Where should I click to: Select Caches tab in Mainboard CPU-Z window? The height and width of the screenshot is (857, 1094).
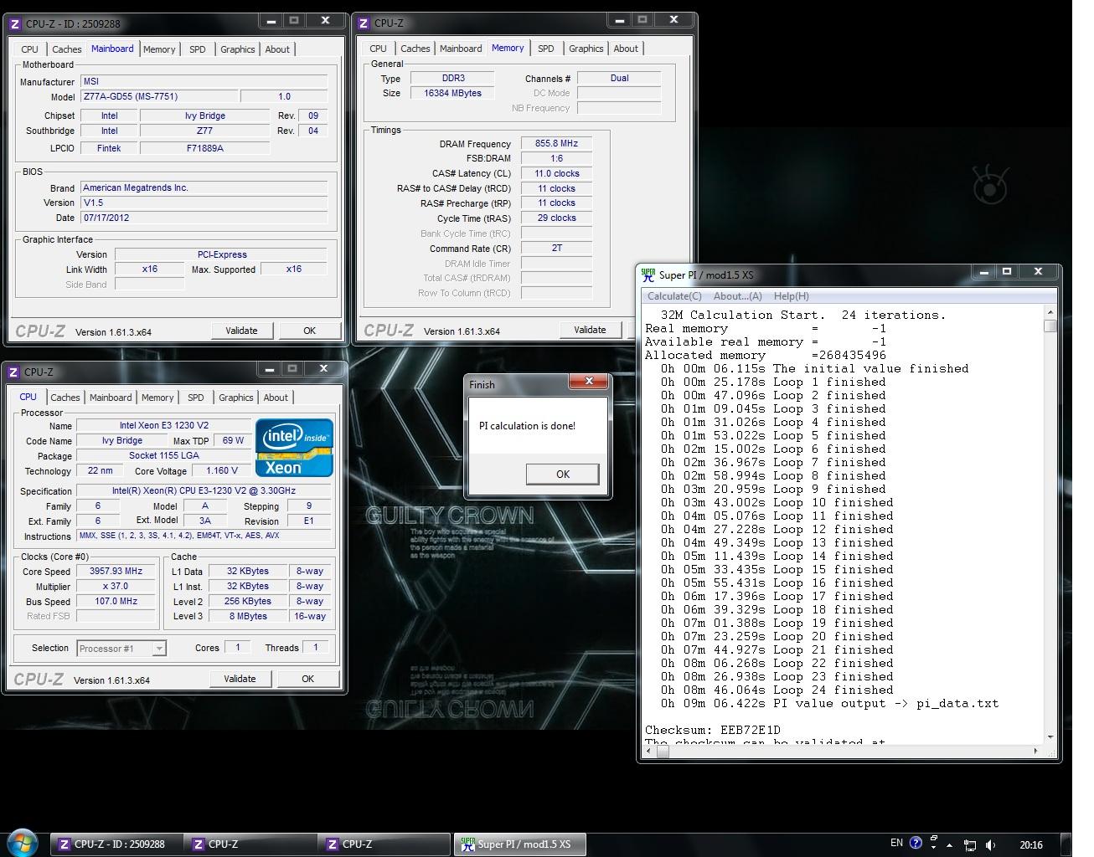[67, 49]
